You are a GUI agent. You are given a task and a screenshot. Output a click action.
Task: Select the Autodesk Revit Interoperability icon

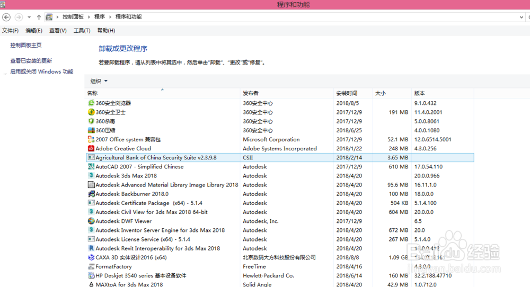[91, 248]
